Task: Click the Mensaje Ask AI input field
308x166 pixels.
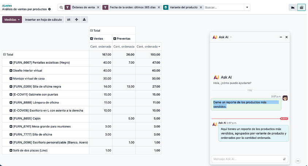Action: coord(246,159)
